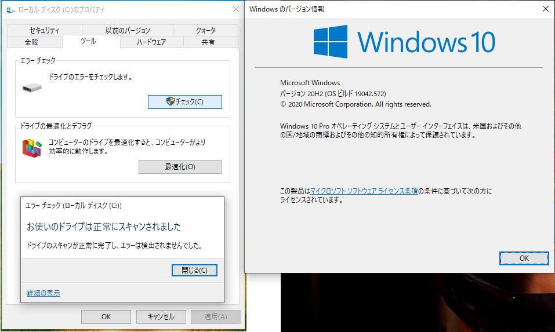
Task: Click the Microsoft Windows text line
Action: (x=310, y=83)
